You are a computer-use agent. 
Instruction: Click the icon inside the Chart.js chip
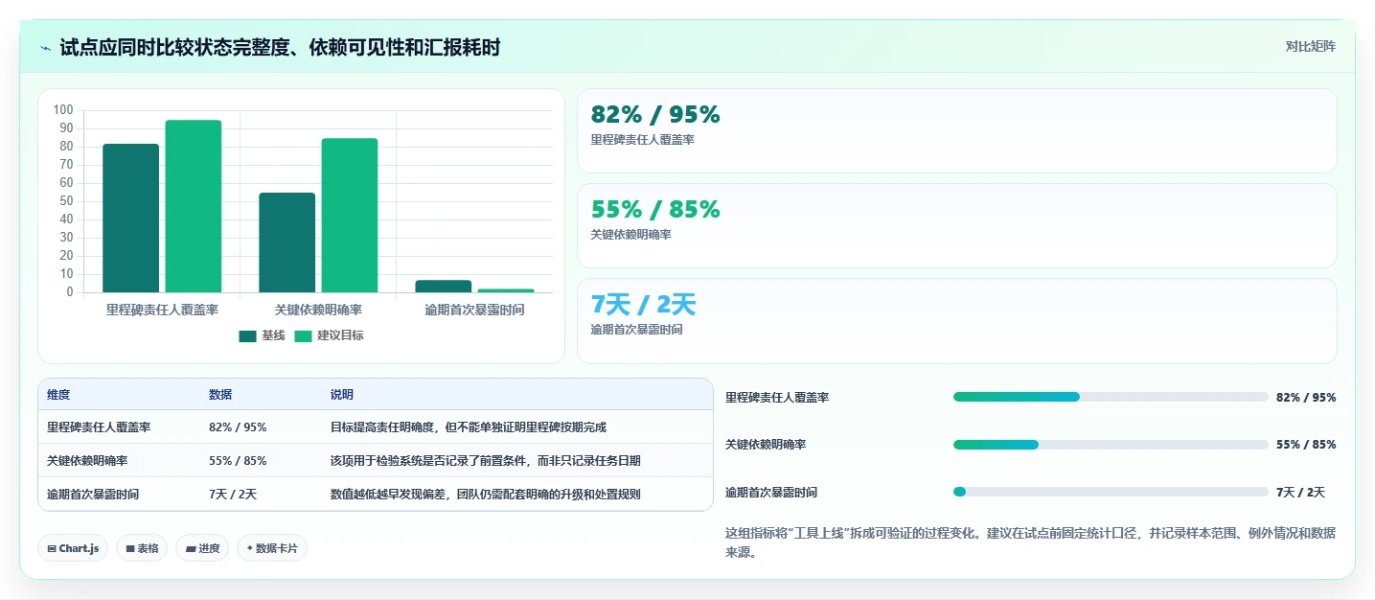coord(52,548)
